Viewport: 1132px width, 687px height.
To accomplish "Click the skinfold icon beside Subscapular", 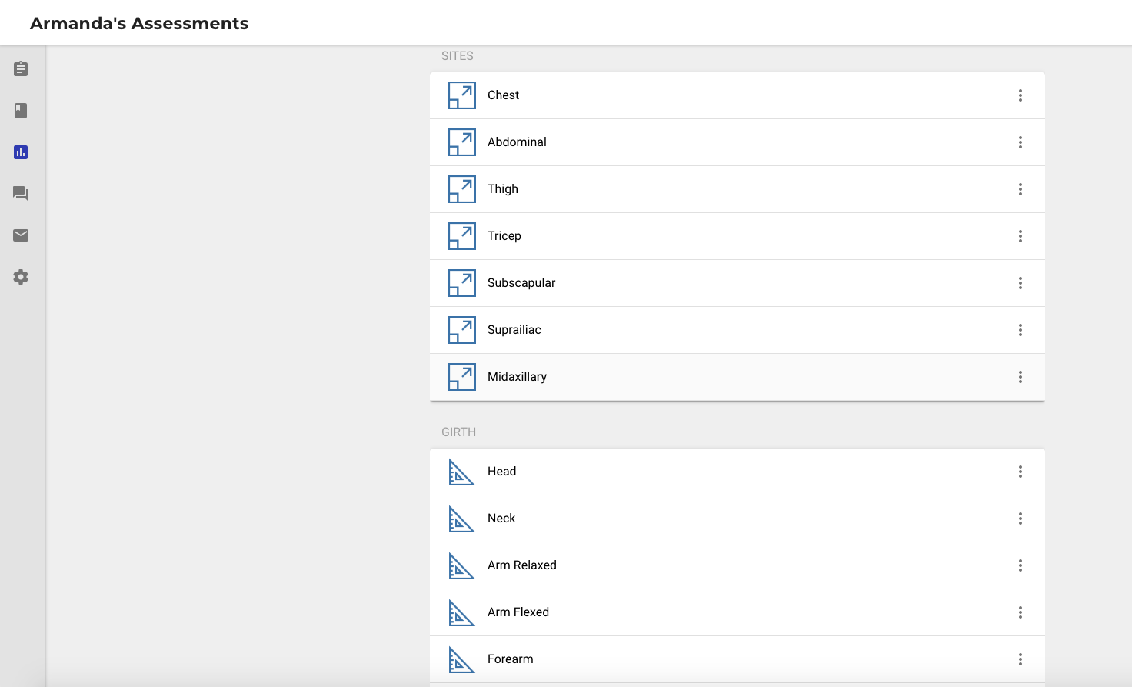I will tap(462, 283).
